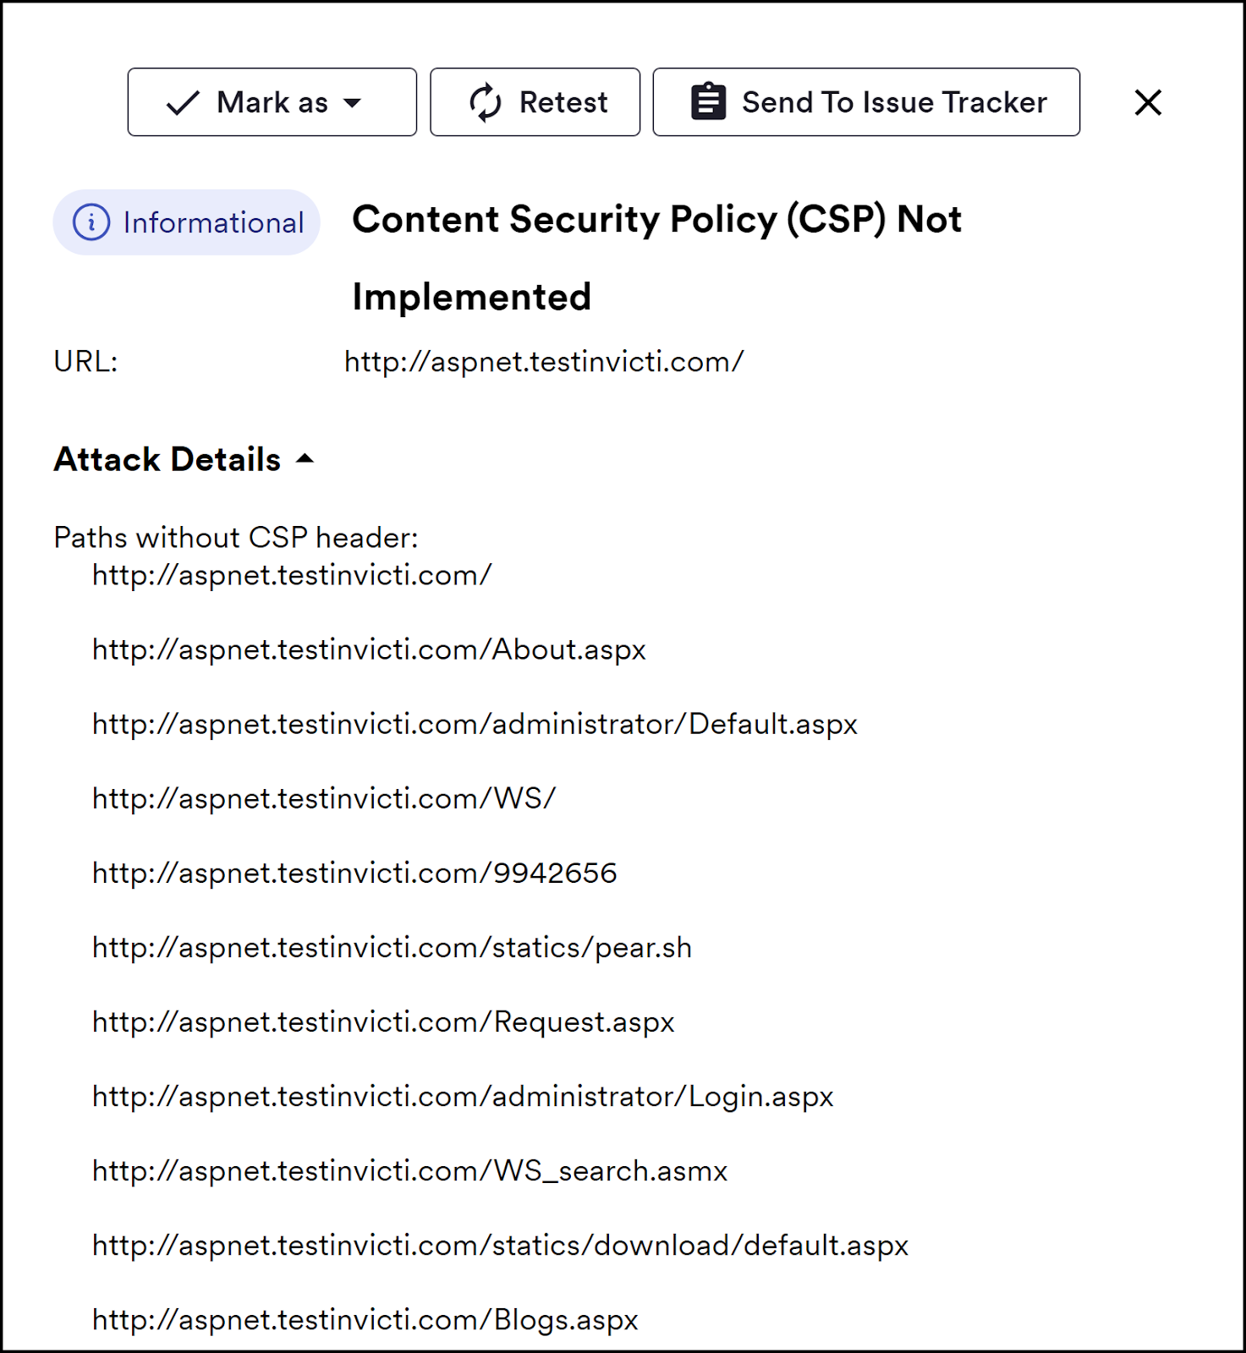Image resolution: width=1246 pixels, height=1353 pixels.
Task: Select the /9942656 path
Action: pyautogui.click(x=354, y=874)
